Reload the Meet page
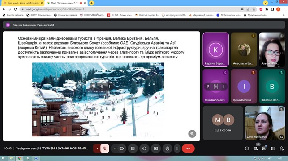The height and width of the screenshot is (161, 288). click(x=15, y=9)
